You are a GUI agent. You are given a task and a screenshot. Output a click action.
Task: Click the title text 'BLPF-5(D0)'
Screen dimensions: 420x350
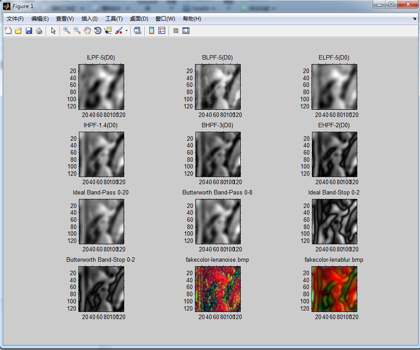click(217, 57)
